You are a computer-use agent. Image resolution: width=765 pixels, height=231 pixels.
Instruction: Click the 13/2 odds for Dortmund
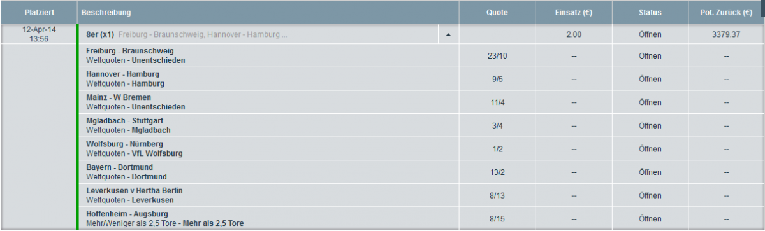pos(497,172)
